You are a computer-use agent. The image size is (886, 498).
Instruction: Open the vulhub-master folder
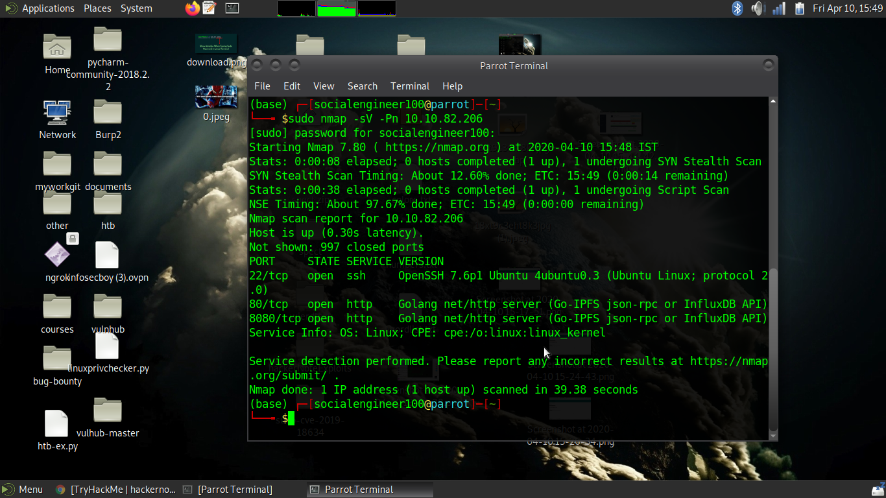108,418
